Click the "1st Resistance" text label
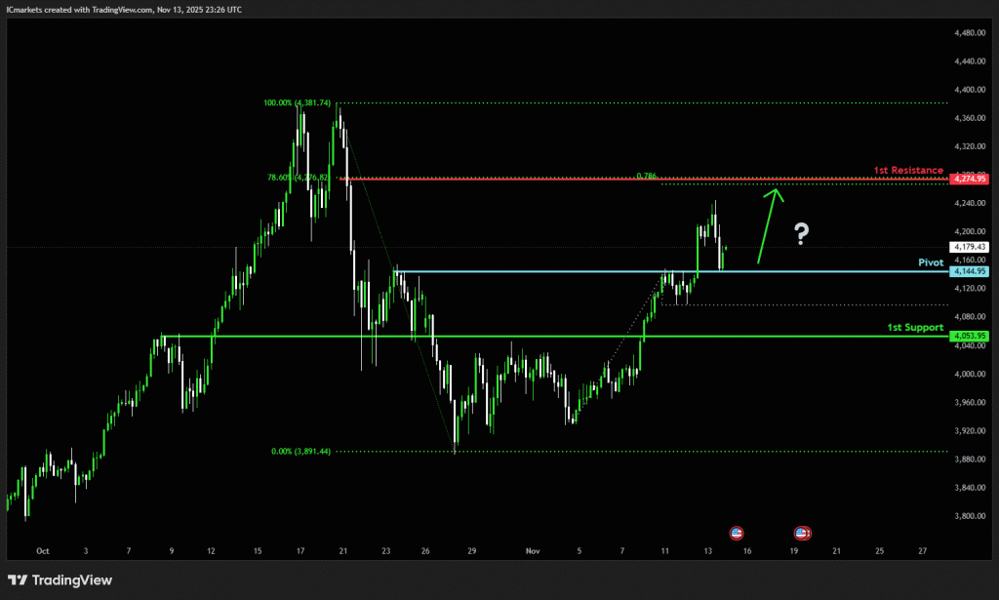Viewport: 999px width, 600px height. (908, 170)
